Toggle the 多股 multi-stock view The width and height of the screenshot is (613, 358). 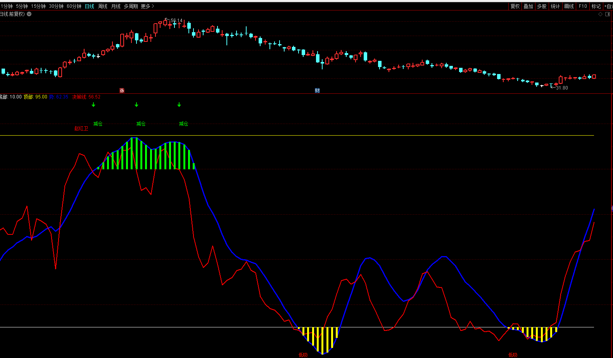542,6
